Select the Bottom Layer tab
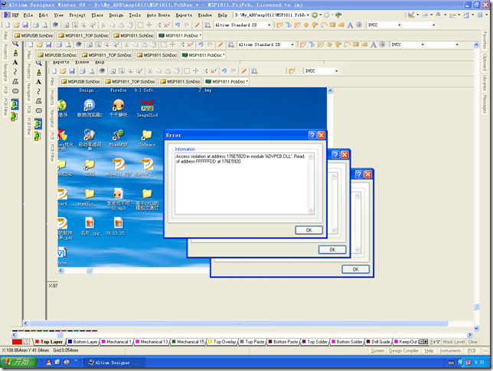The image size is (493, 371). tap(83, 342)
